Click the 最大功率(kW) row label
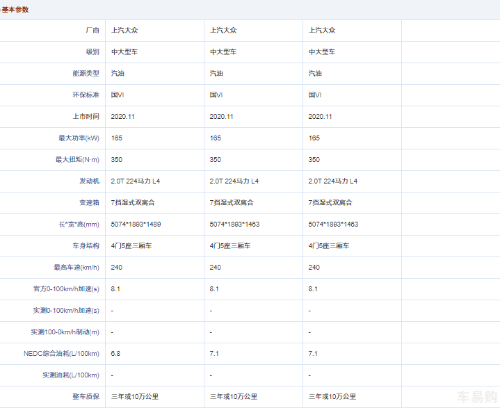 (79, 138)
